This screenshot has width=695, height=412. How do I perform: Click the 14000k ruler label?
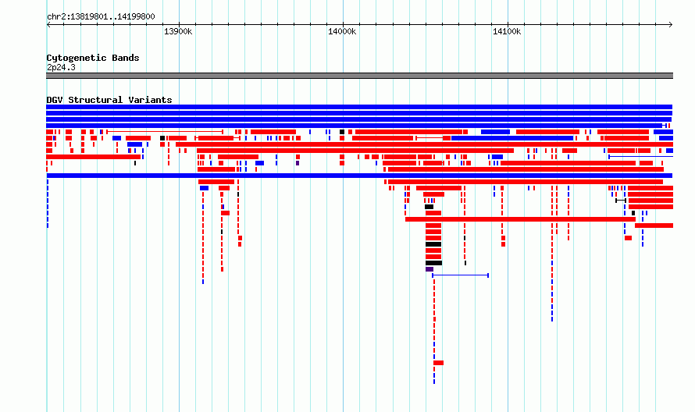pos(342,31)
